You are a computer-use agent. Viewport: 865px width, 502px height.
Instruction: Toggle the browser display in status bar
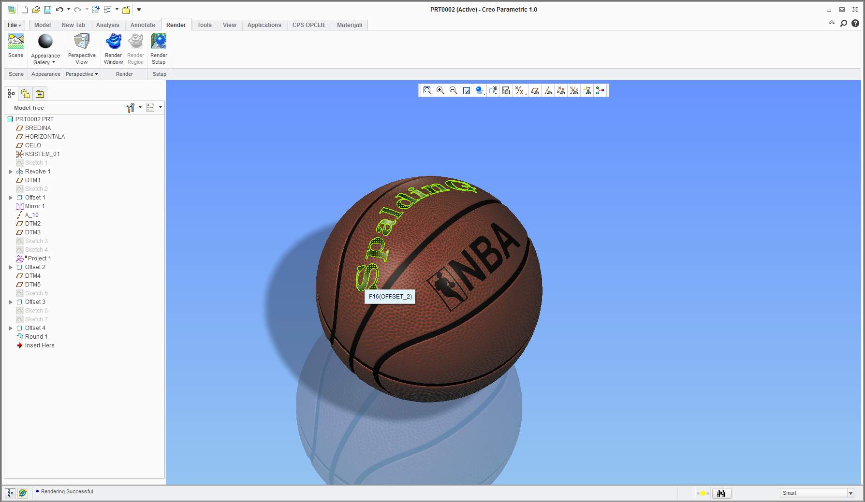coord(23,493)
